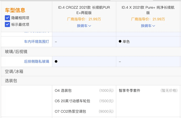This screenshot has height=118, width=181.
Task: Open 换辆车 dropdown for ID.4 CROZZ
Action: tap(84, 26)
